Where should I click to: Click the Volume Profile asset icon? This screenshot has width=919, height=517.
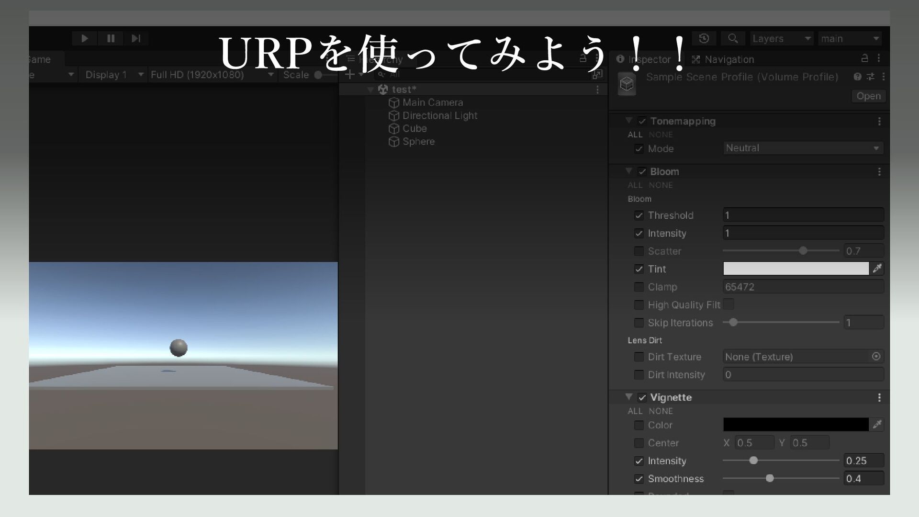pos(627,84)
